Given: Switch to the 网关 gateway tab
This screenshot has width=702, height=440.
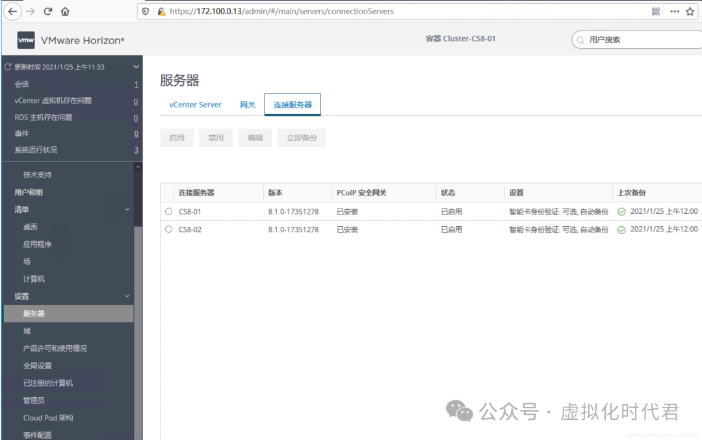Looking at the screenshot, I should (x=248, y=105).
